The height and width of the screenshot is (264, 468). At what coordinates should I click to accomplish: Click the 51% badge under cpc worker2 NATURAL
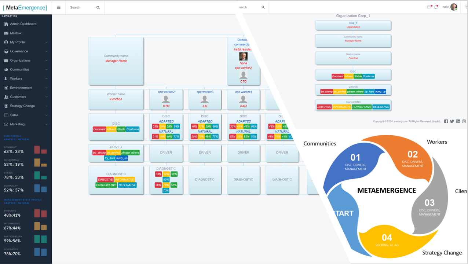tap(156, 137)
